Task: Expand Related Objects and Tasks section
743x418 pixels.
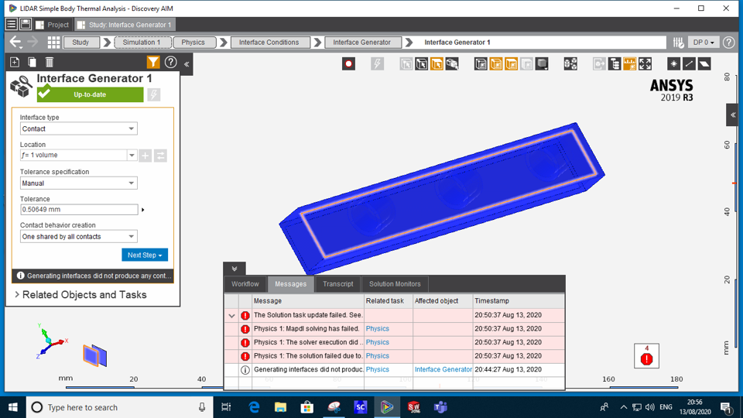Action: point(80,295)
